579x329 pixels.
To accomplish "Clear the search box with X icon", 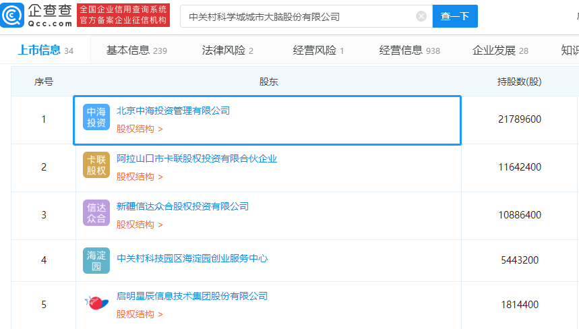I will [421, 16].
